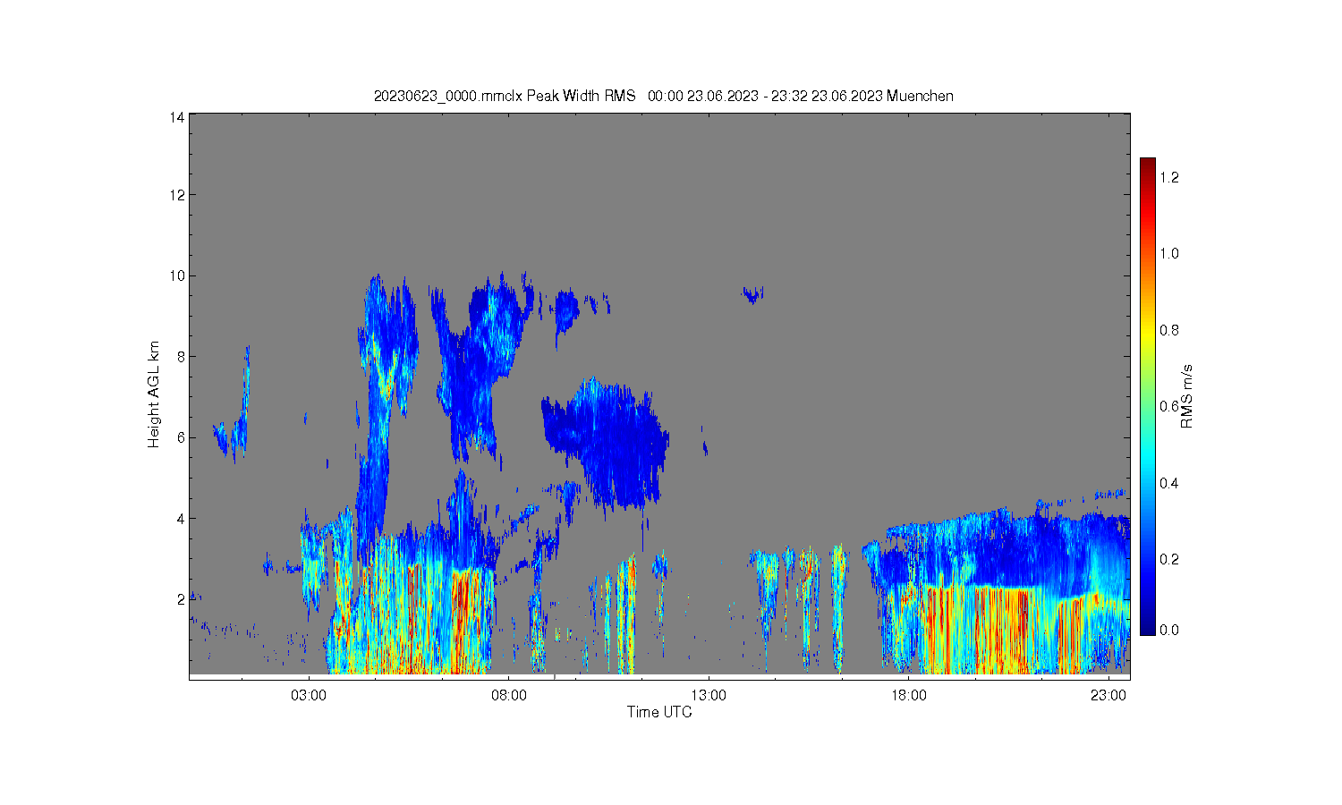
Task: Click the 1.2 colorbar value label
Action: click(x=1169, y=177)
